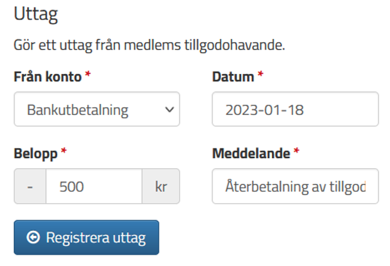Click the Från konto field label

48,77
